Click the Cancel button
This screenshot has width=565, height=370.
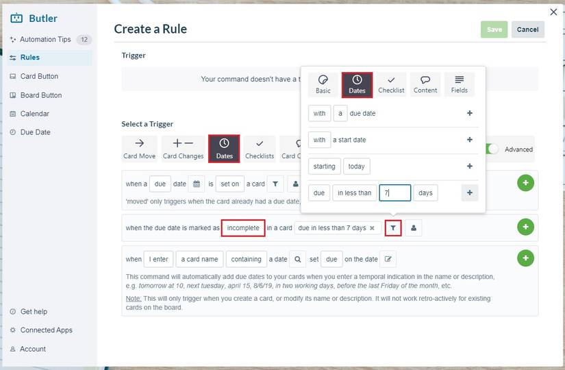pyautogui.click(x=527, y=29)
